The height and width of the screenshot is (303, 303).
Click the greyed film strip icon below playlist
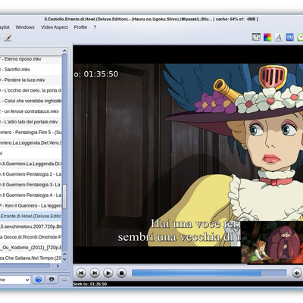coord(64,280)
